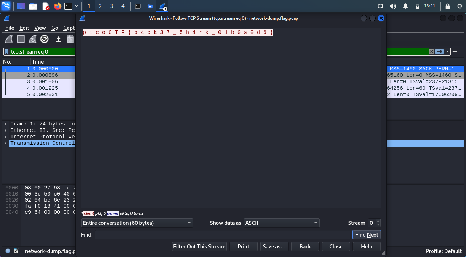
Task: Increment the Stream number spinner
Action: tap(378, 221)
